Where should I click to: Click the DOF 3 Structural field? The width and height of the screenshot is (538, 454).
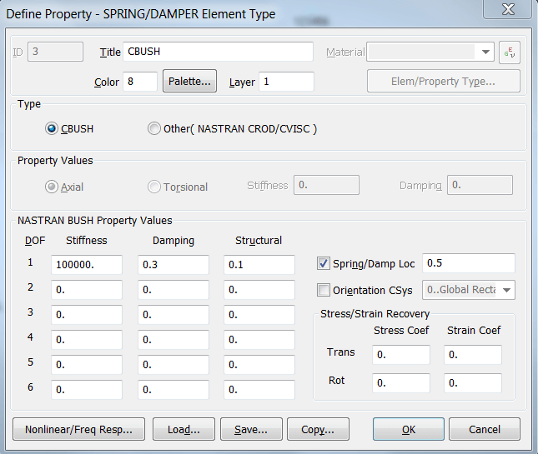point(259,315)
